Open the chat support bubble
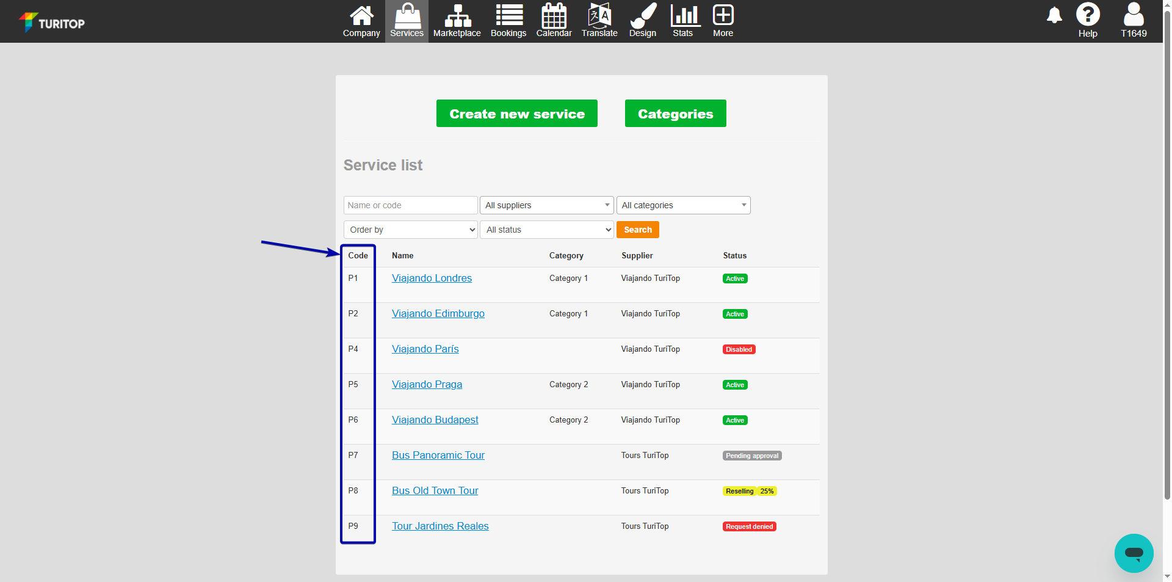 [x=1134, y=553]
